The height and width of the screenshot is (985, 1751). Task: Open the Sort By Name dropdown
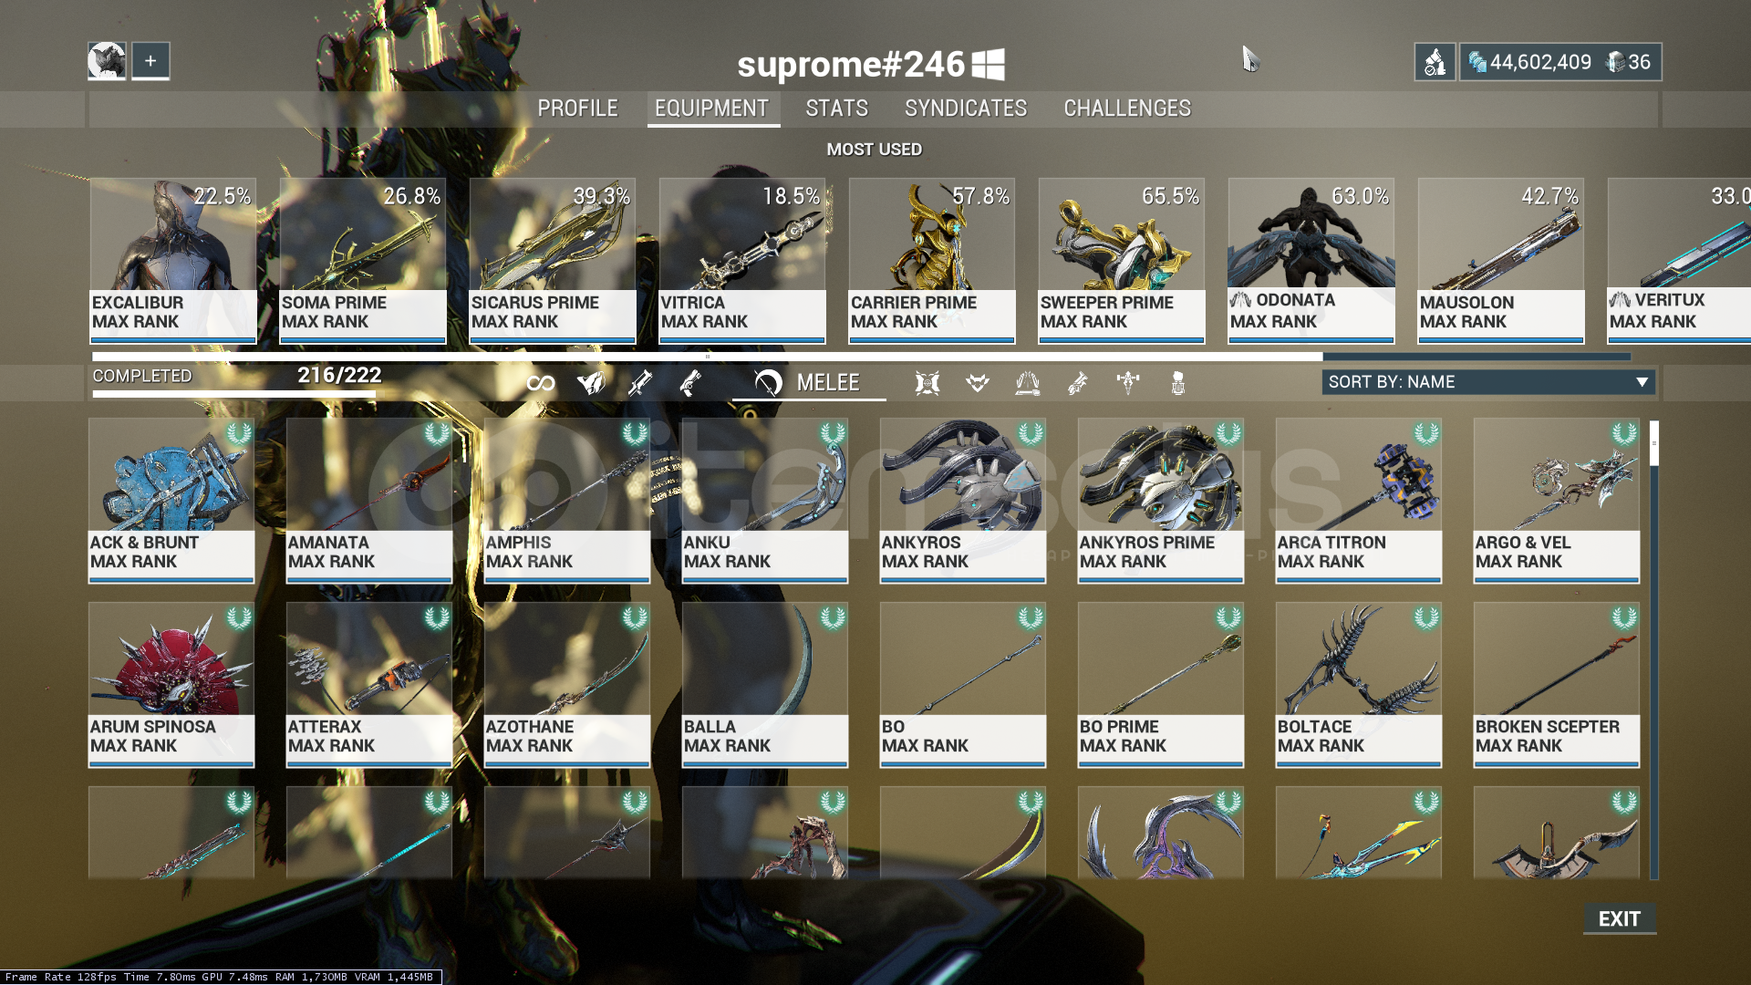[1488, 382]
